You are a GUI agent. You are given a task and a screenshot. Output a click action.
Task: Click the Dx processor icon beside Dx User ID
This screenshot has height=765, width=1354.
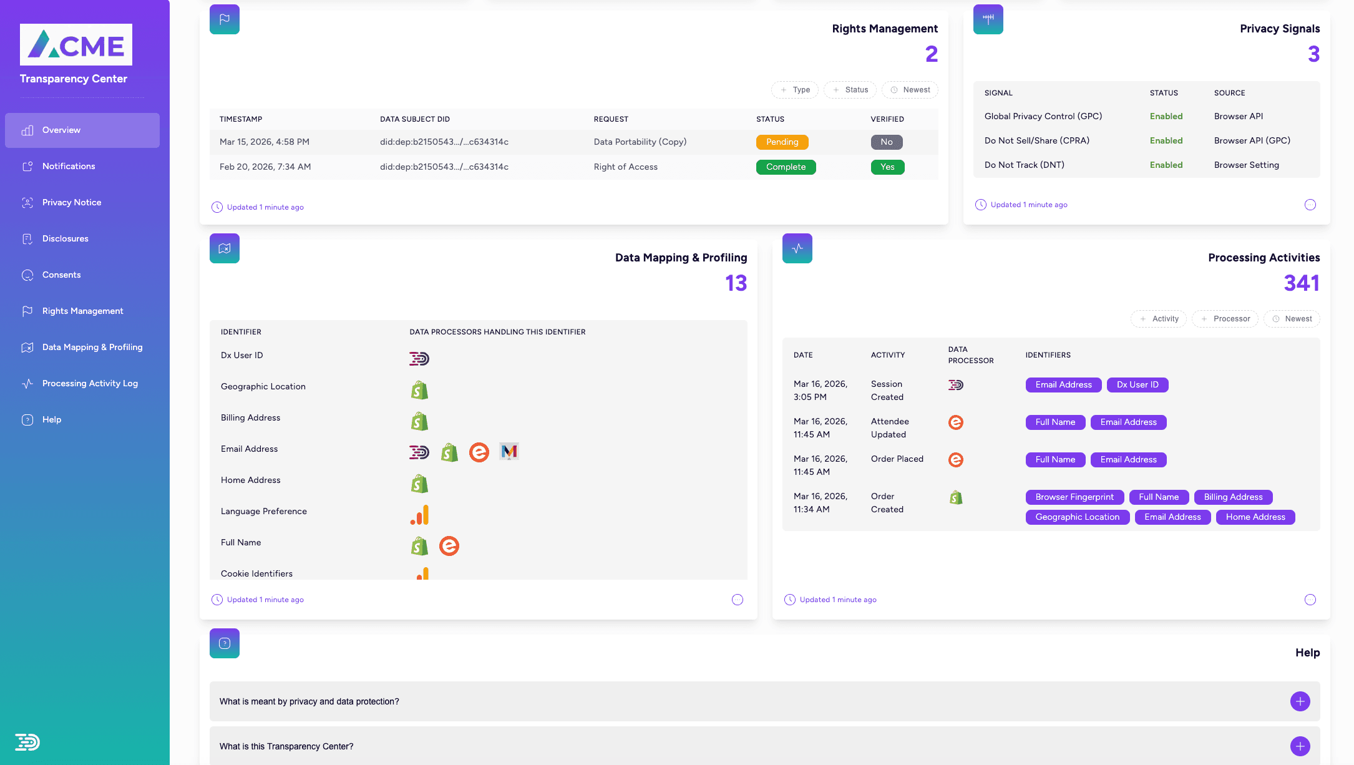tap(419, 358)
